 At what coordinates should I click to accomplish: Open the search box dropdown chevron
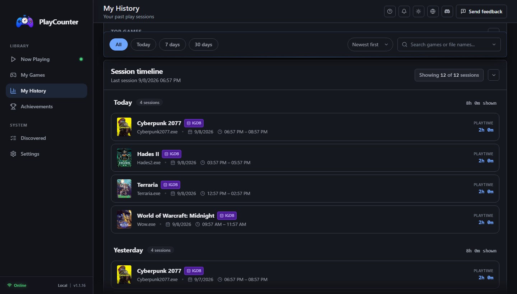(494, 44)
